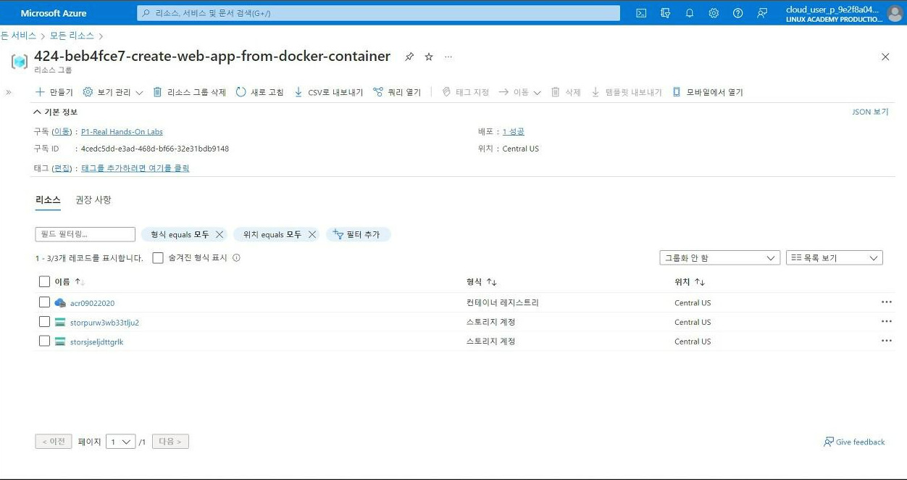Screen dimensions: 907x480
Task: Click the Microsoft Azure home logo
Action: 54,13
